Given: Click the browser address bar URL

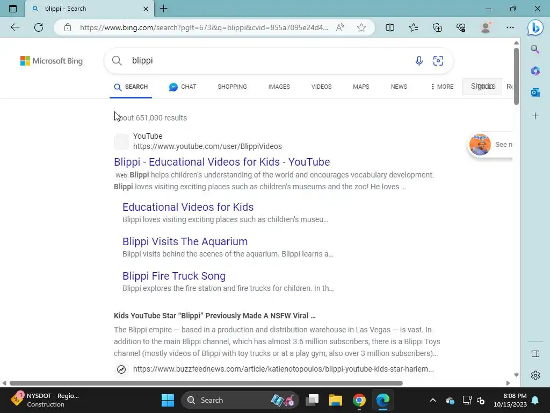Looking at the screenshot, I should click(204, 27).
